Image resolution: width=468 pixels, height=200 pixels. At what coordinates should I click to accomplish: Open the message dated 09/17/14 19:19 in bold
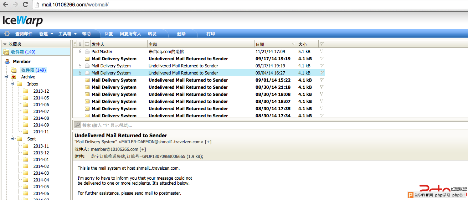pyautogui.click(x=199, y=59)
